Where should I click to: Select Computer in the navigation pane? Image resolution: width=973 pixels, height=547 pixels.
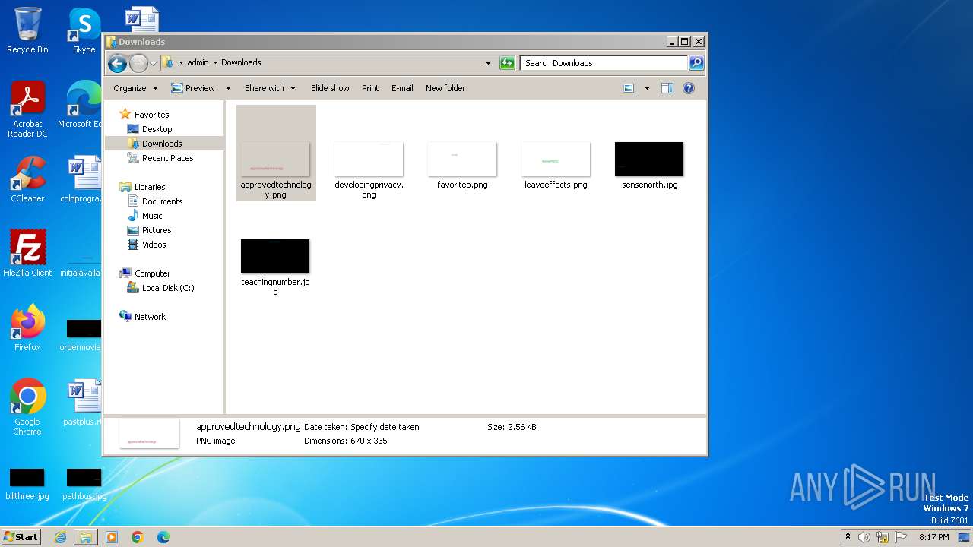point(152,273)
